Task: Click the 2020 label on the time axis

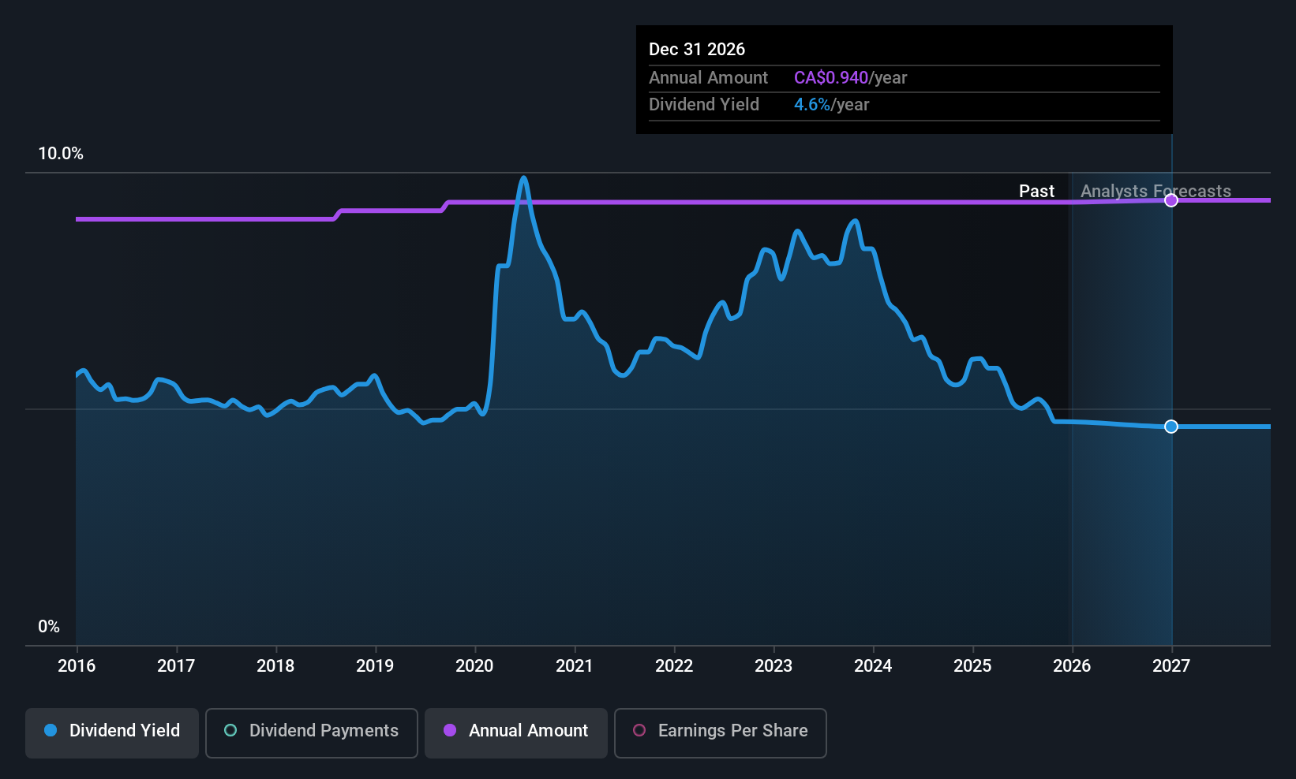Action: (x=474, y=666)
